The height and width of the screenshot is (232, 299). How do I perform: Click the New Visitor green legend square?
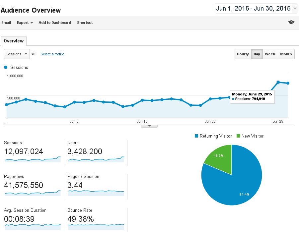pos(238,136)
